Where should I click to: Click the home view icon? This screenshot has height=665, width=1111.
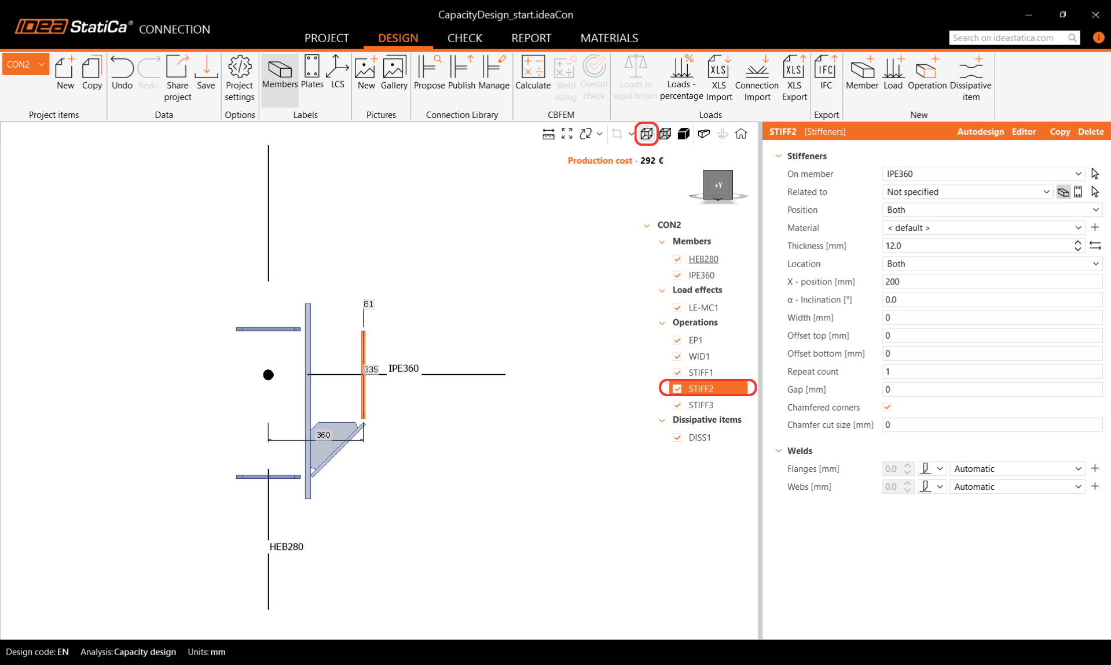click(740, 134)
